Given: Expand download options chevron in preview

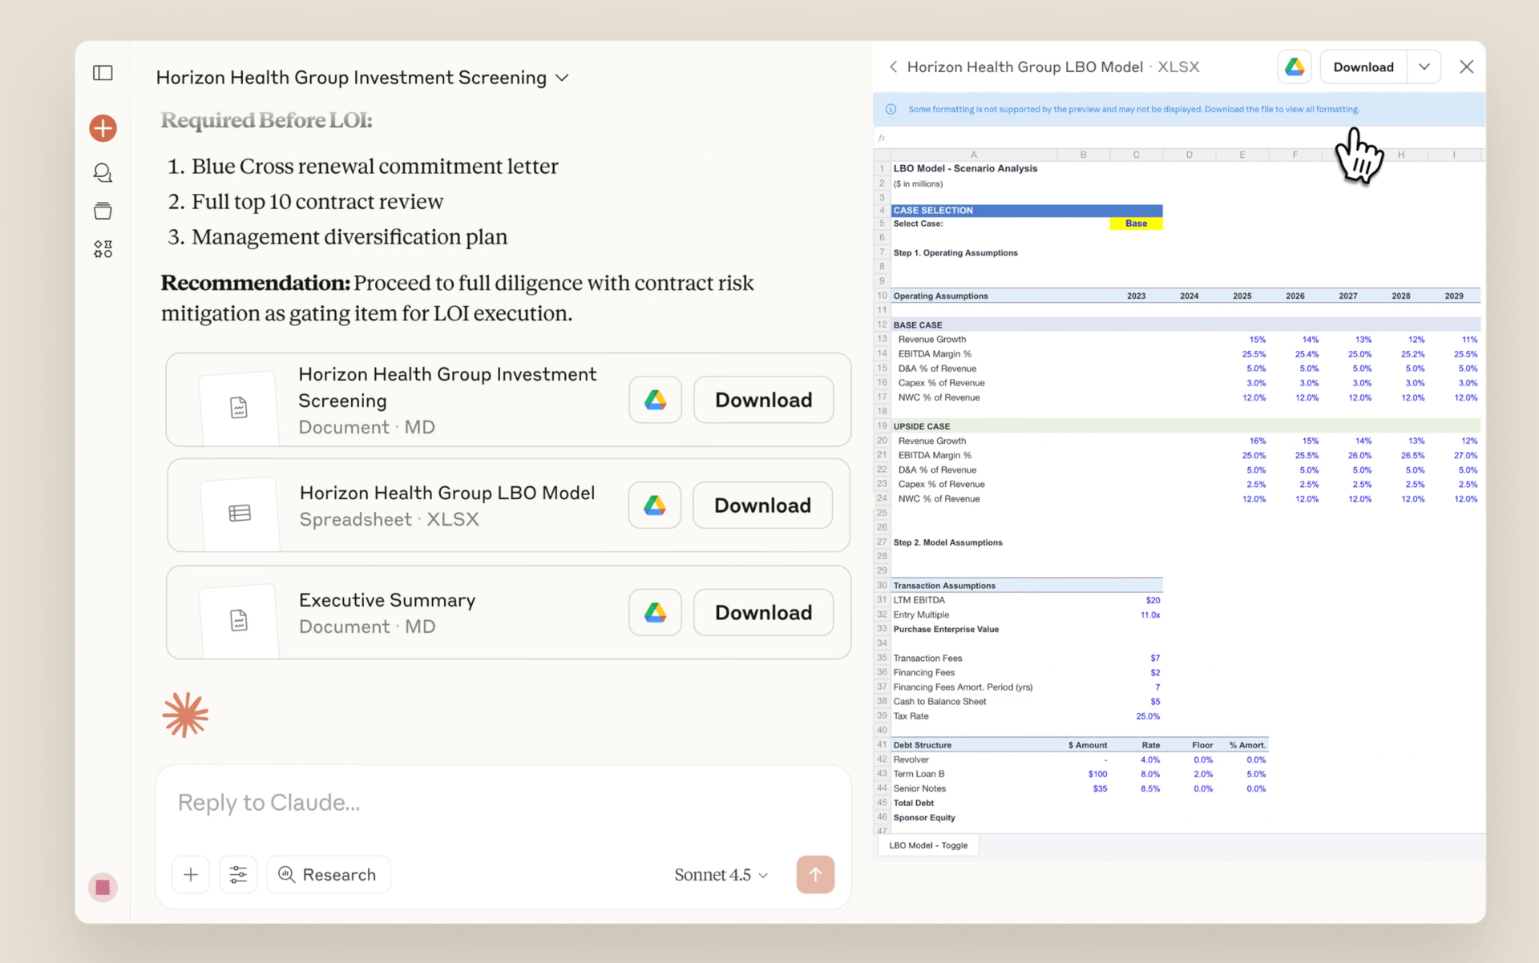Looking at the screenshot, I should 1424,67.
